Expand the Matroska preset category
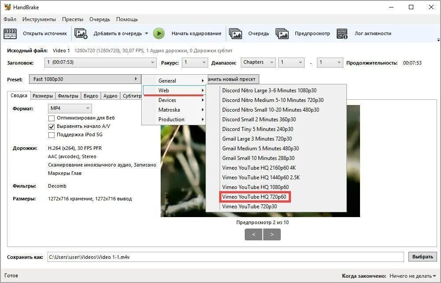 (174, 110)
